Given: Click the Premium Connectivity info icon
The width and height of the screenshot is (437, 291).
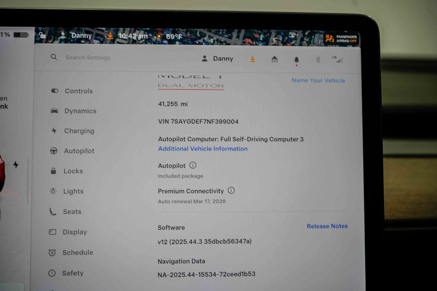Looking at the screenshot, I should [231, 190].
